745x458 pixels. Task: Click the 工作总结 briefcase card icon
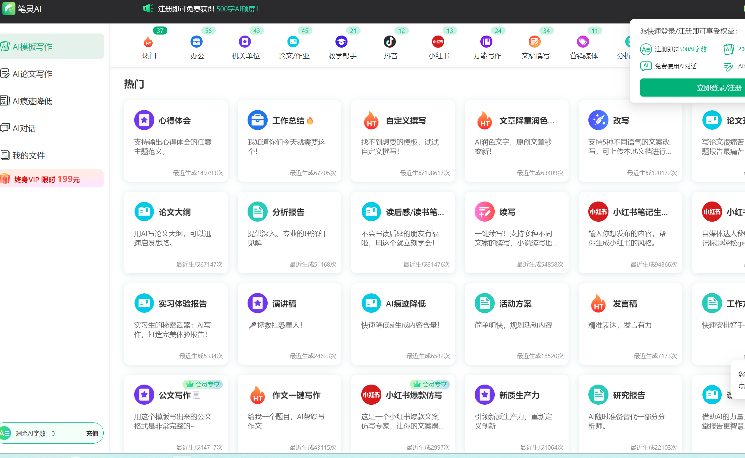point(258,120)
